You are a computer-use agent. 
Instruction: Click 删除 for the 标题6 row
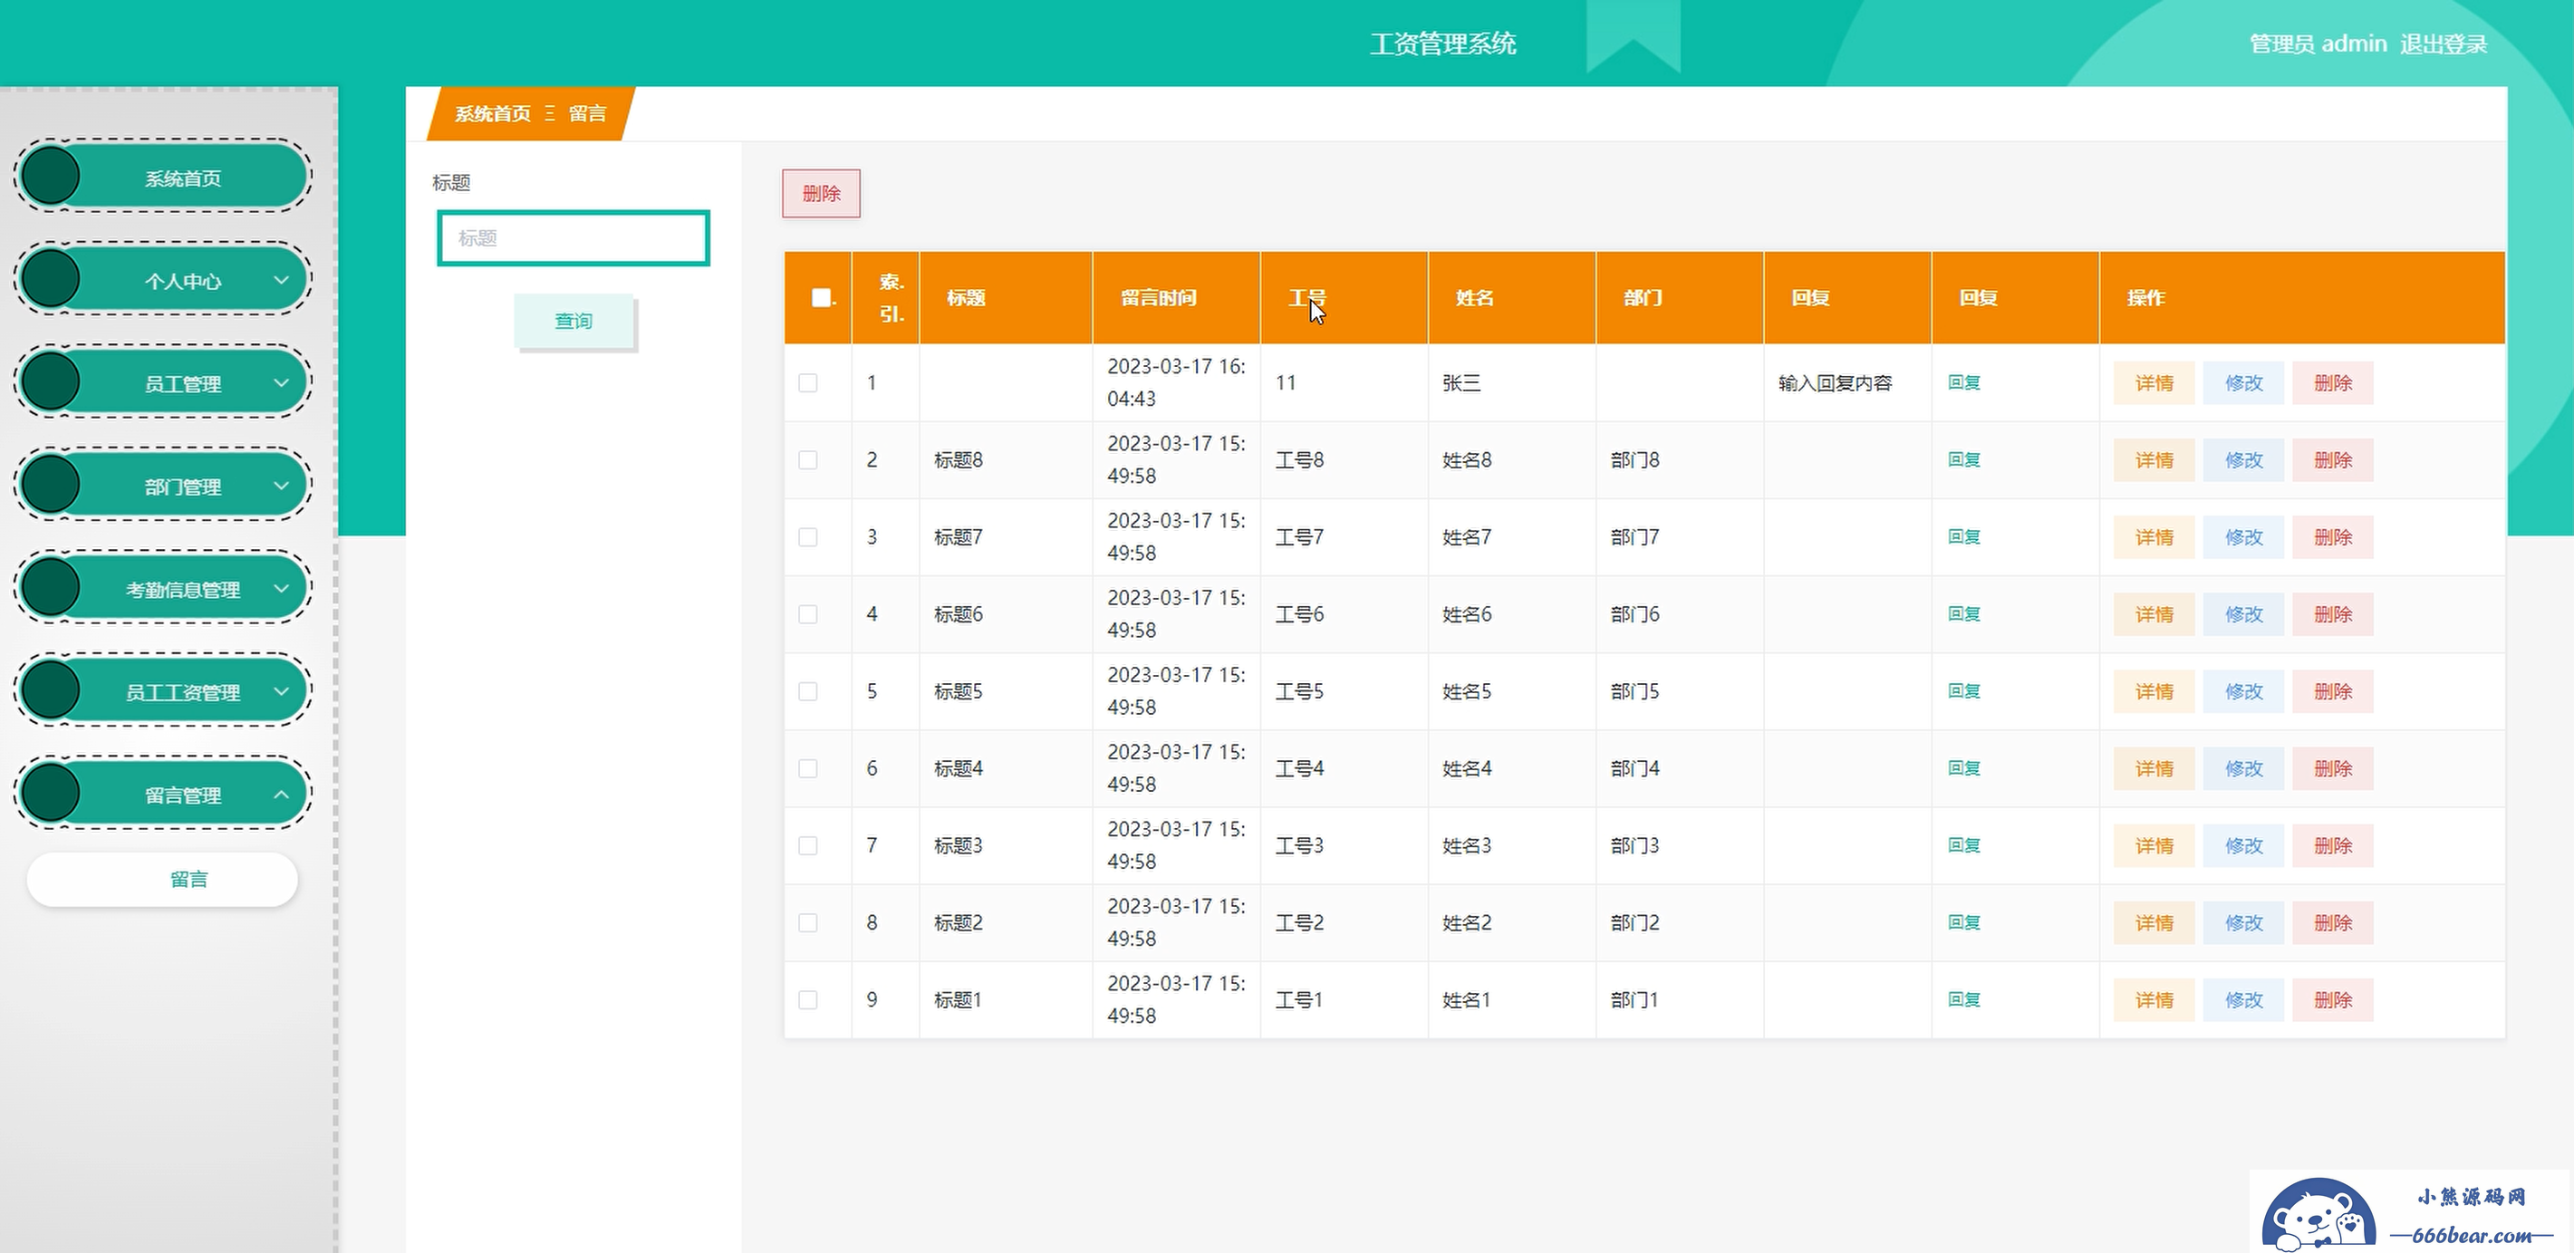click(x=2333, y=613)
